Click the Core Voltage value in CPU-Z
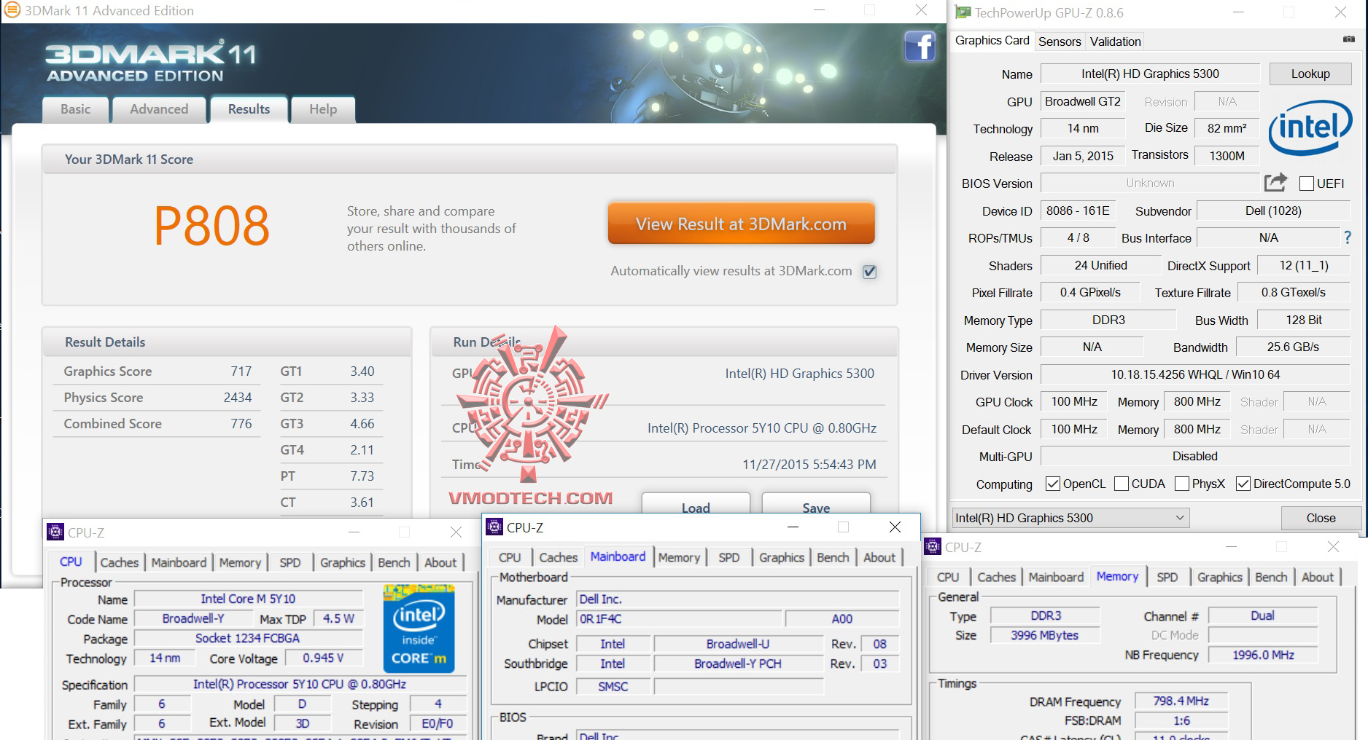Screen dimensions: 1368x740 pyautogui.click(x=323, y=658)
